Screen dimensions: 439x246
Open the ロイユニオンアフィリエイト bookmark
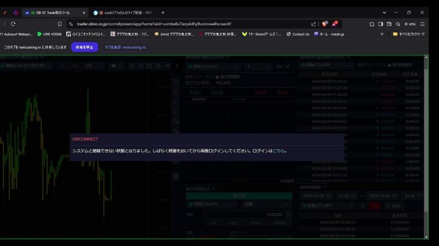(x=85, y=34)
